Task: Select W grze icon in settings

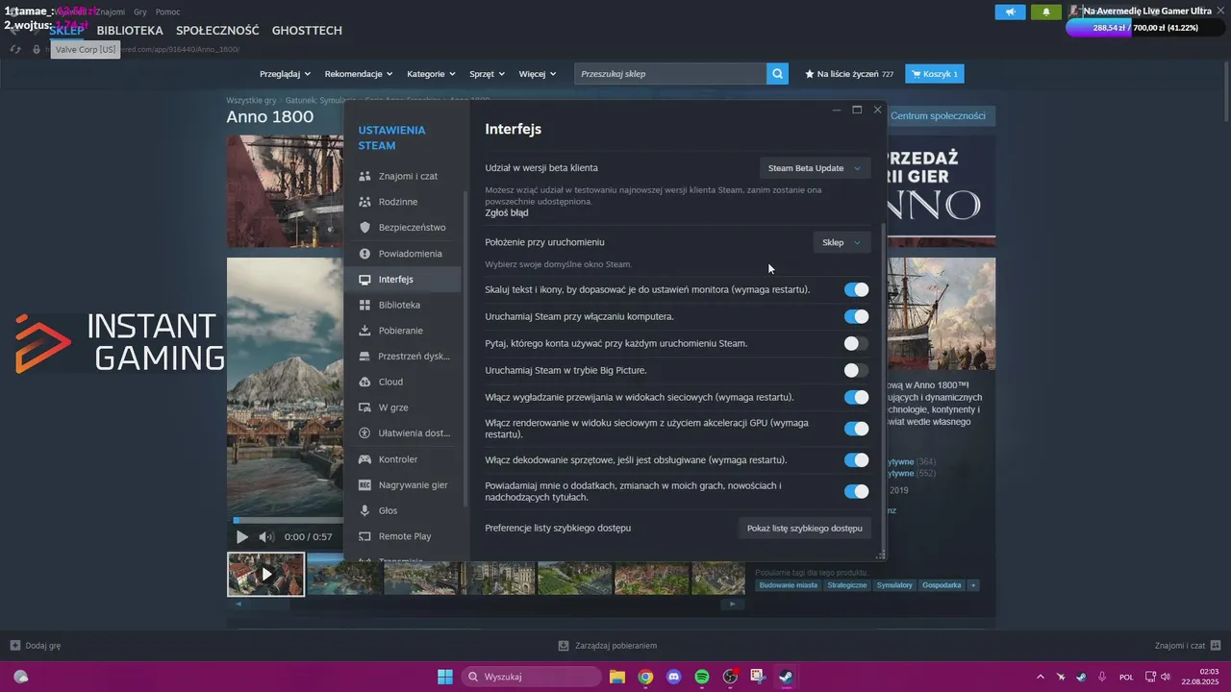Action: pos(364,408)
